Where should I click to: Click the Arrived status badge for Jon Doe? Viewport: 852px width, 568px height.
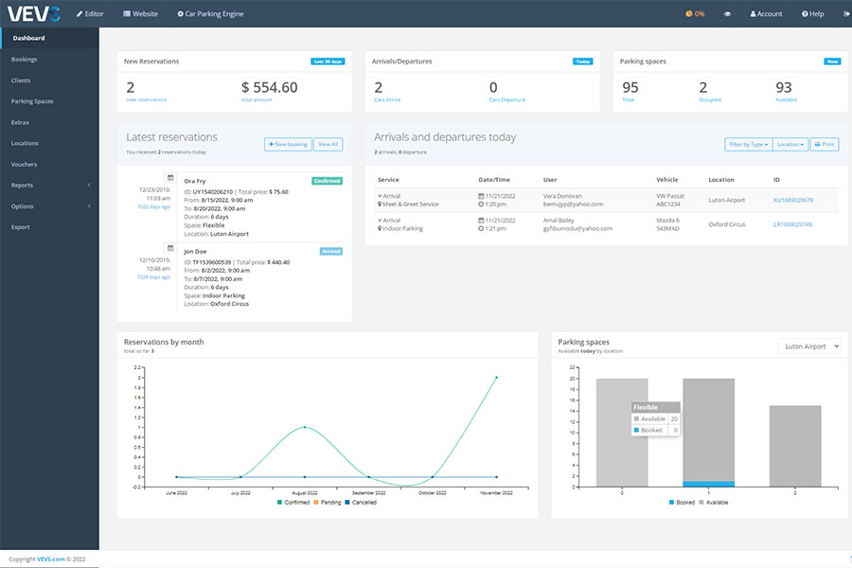click(331, 252)
